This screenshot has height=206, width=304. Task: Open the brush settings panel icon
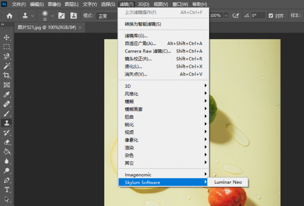[x=61, y=16]
